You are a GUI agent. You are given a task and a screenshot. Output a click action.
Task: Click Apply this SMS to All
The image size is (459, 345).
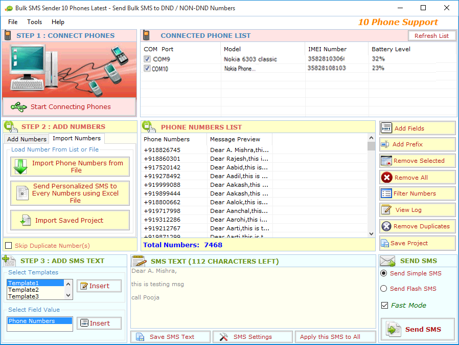pyautogui.click(x=335, y=337)
